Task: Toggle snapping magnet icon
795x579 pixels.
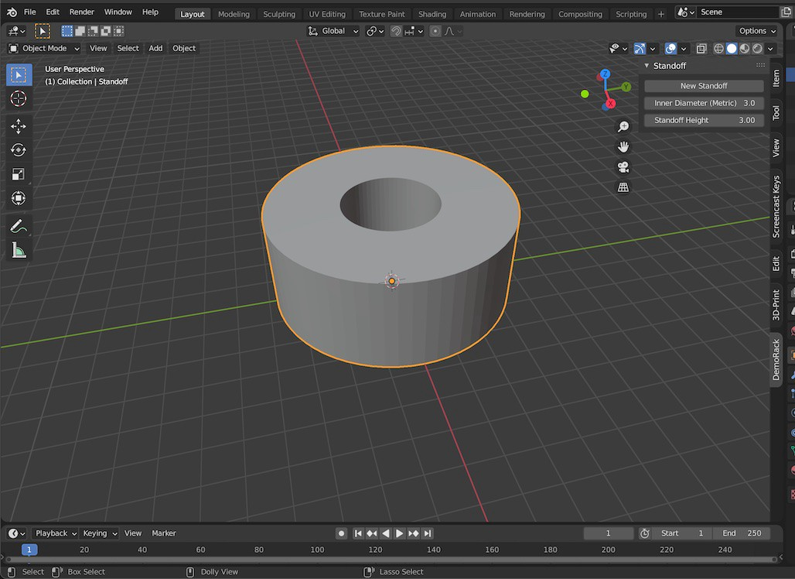Action: [396, 31]
